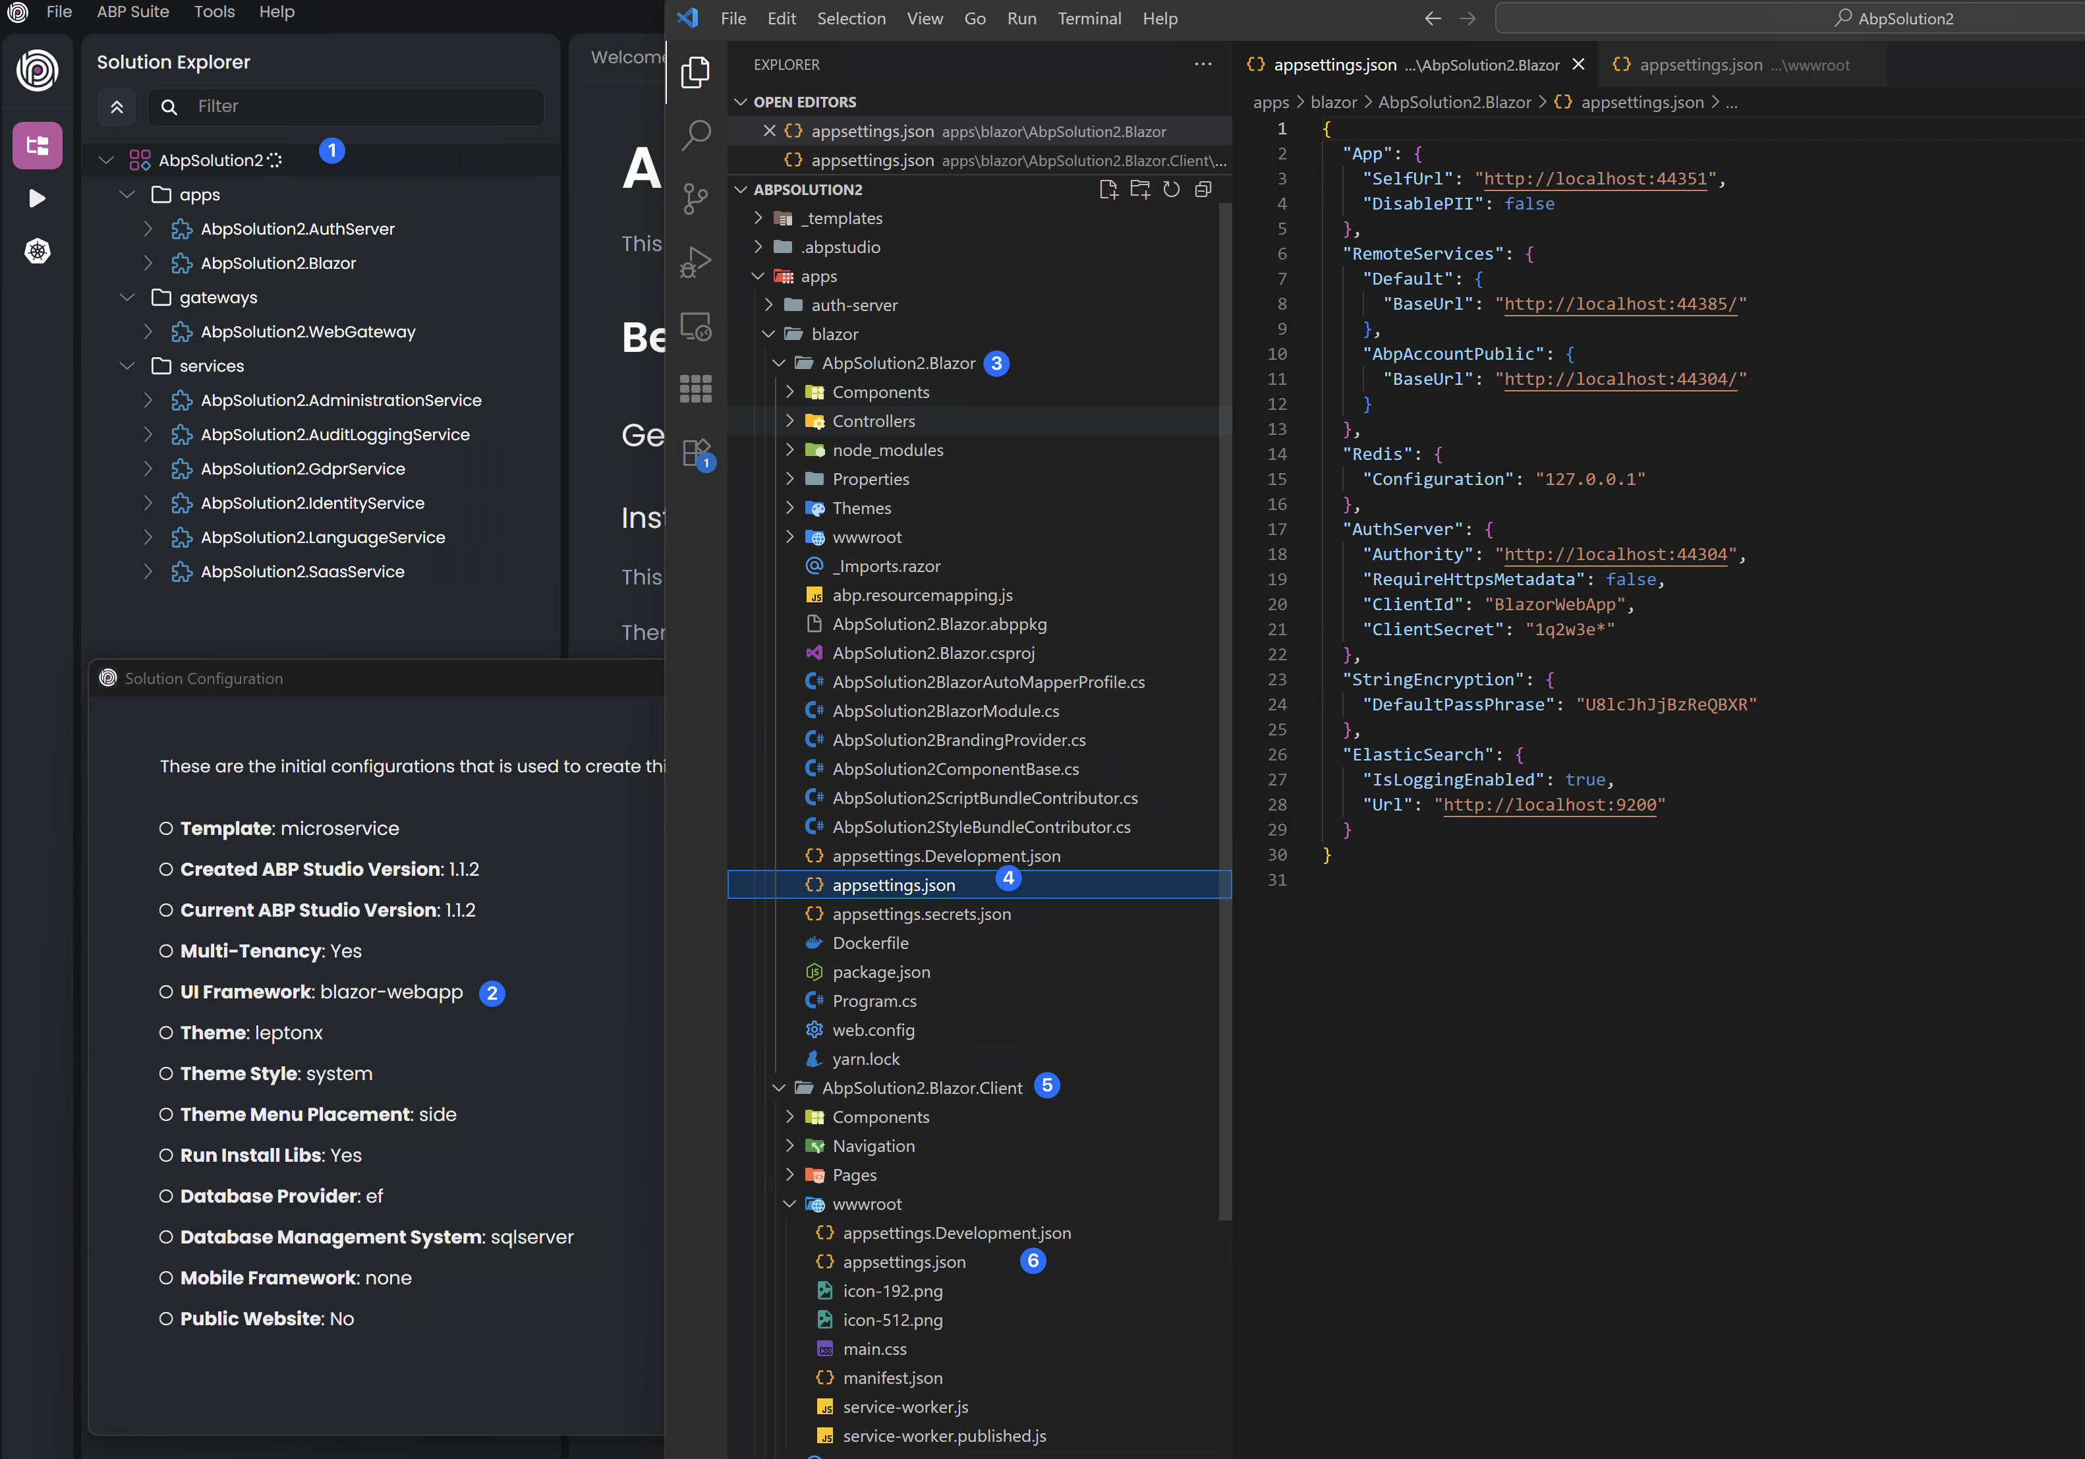Open AbpSolution2BlazorModule.cs file
2085x1459 pixels.
(x=946, y=711)
